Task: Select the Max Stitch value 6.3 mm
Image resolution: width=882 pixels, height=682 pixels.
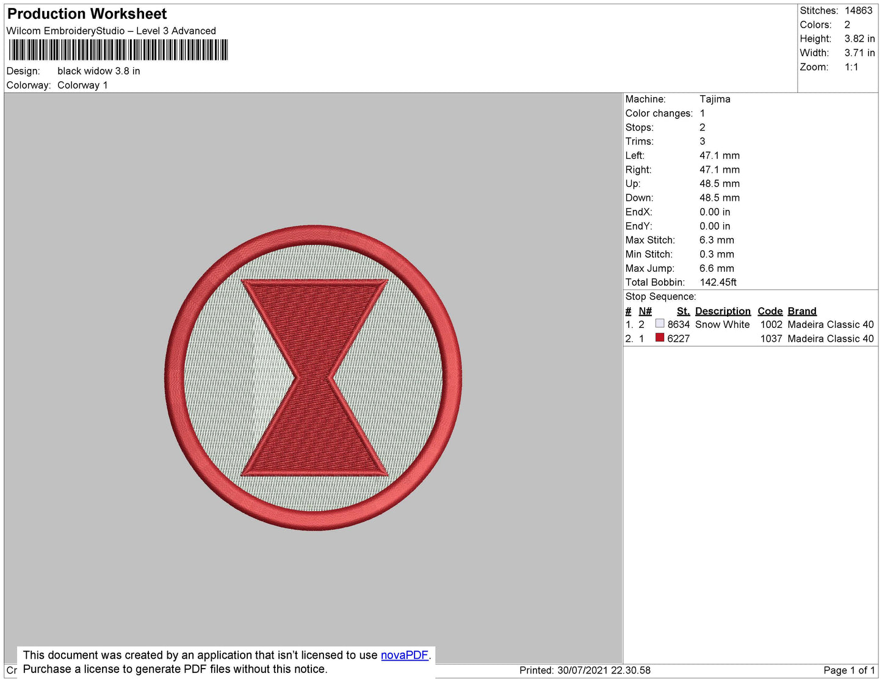Action: (x=717, y=241)
